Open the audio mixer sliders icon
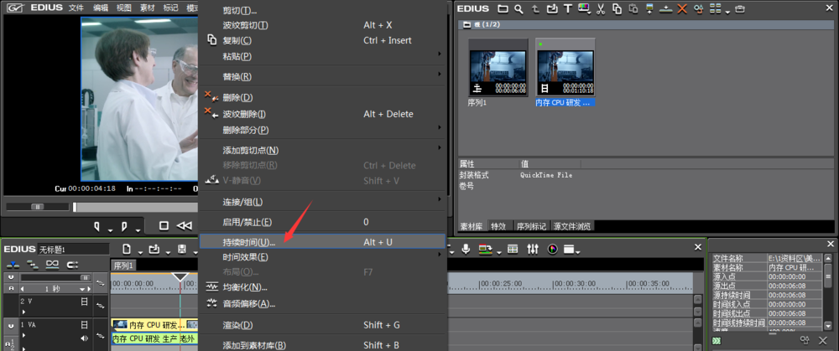This screenshot has height=351, width=839. tap(533, 249)
